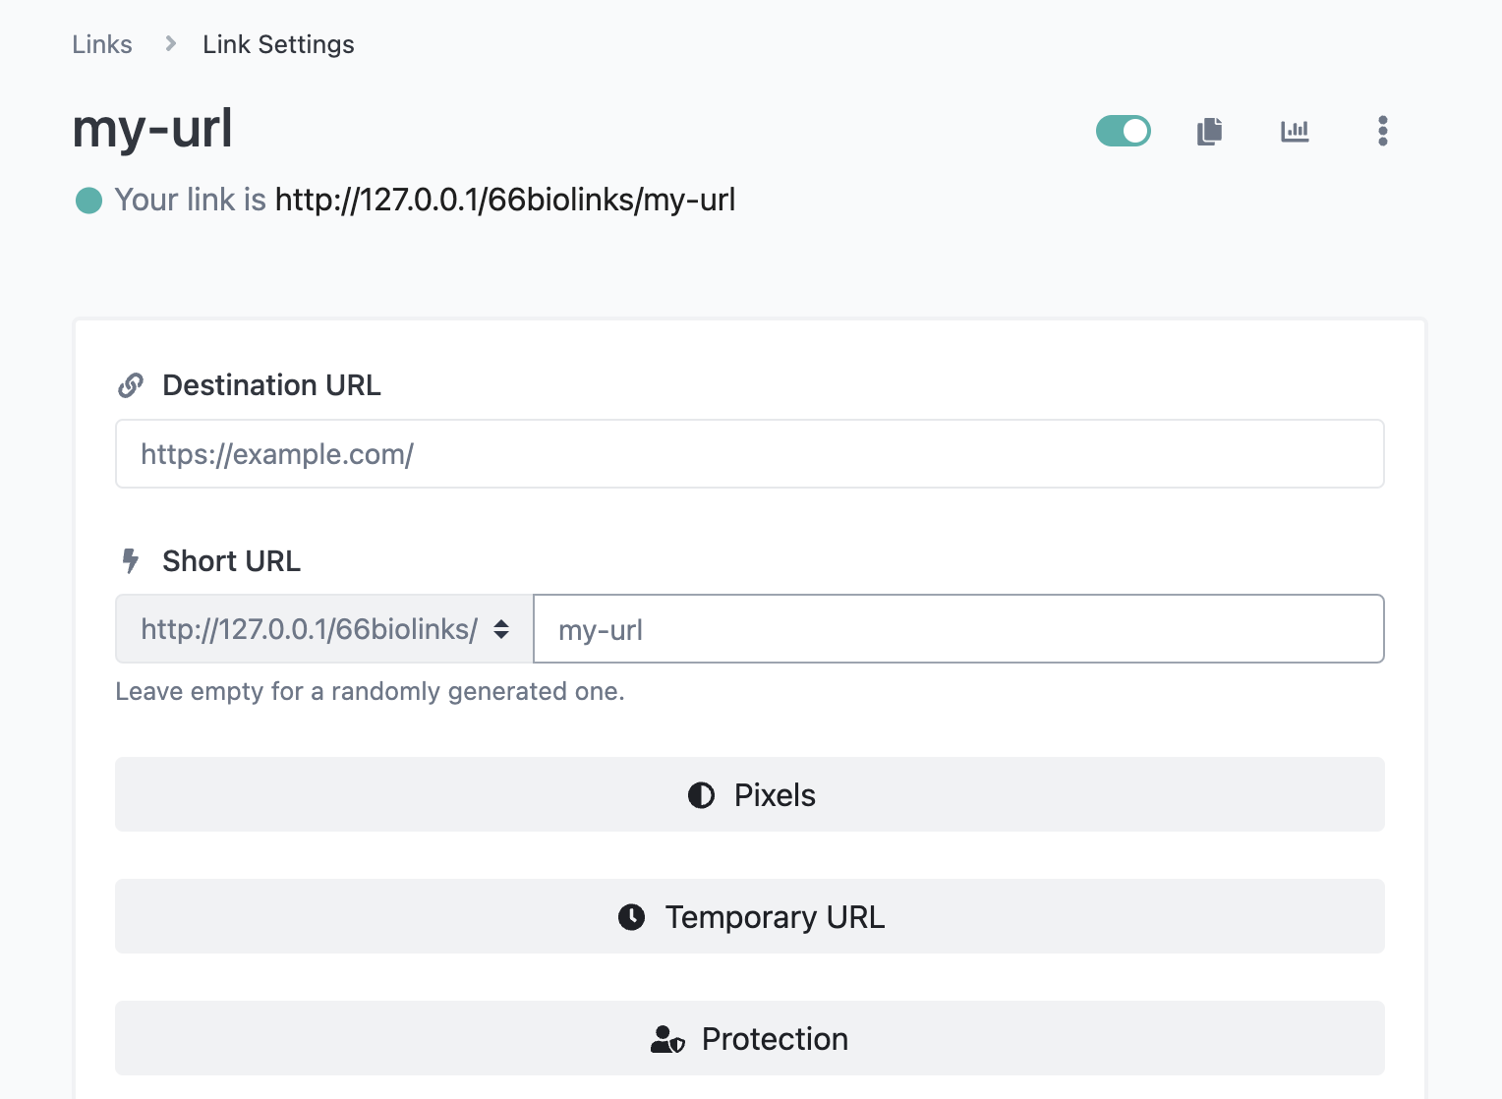Copy the short link using the copy icon
This screenshot has width=1502, height=1099.
pyautogui.click(x=1209, y=131)
